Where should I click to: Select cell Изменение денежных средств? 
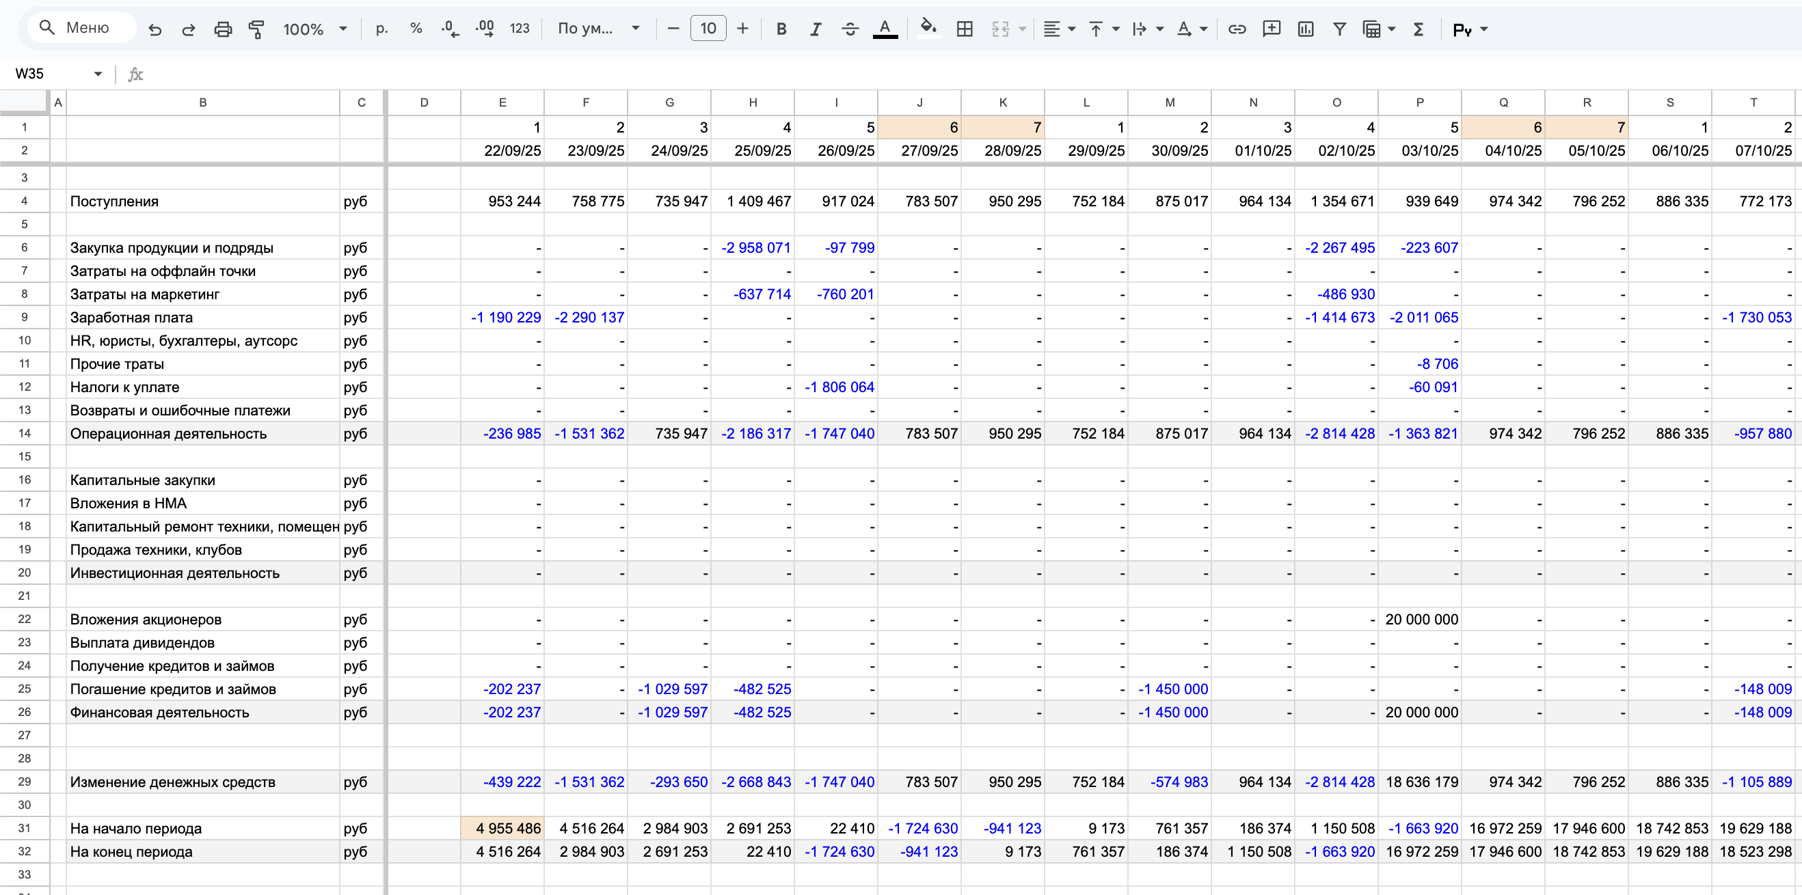[203, 782]
